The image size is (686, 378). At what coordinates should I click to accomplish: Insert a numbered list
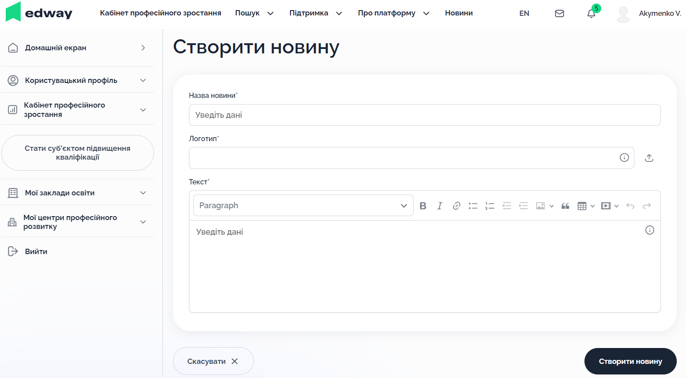[490, 206]
